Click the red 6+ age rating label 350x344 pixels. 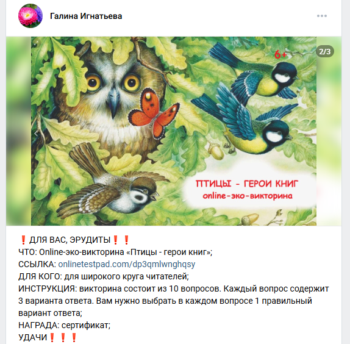(280, 54)
